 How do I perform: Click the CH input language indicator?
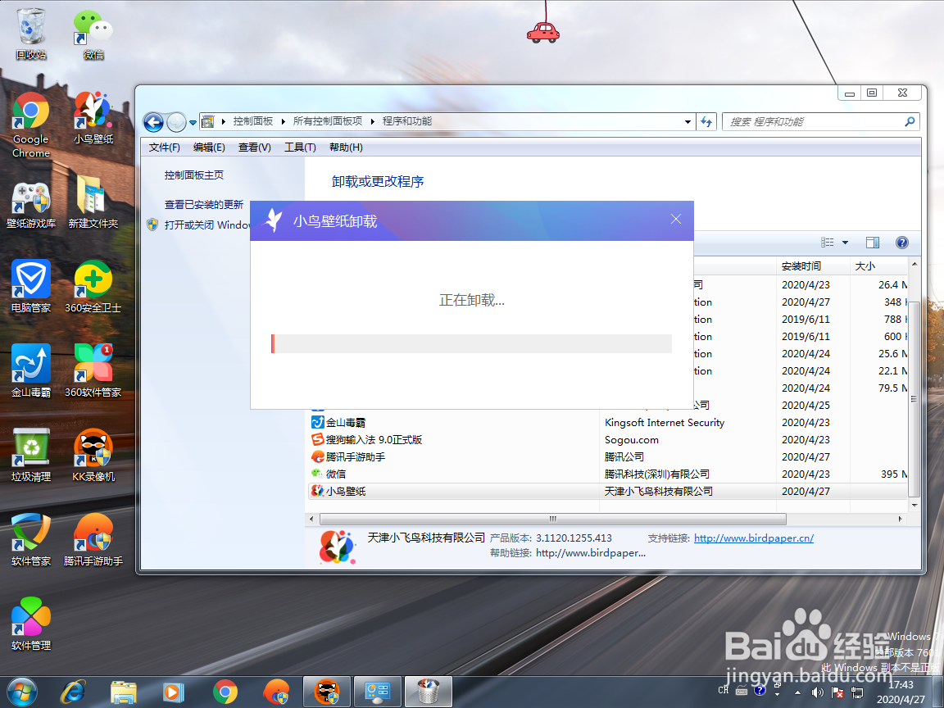click(x=724, y=691)
